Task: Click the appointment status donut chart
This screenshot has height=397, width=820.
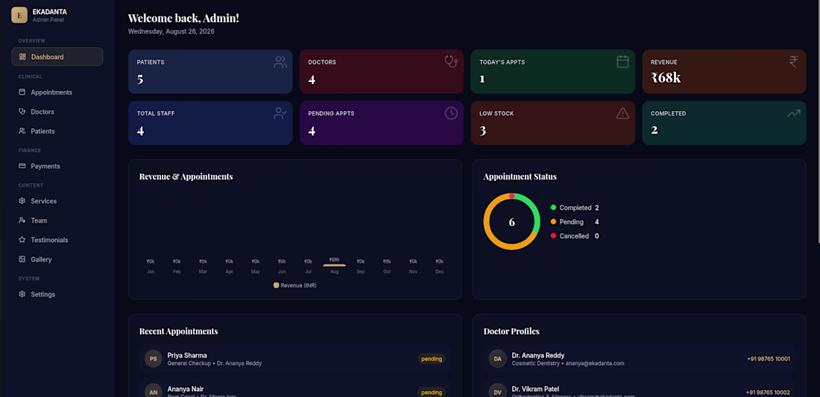Action: (511, 221)
